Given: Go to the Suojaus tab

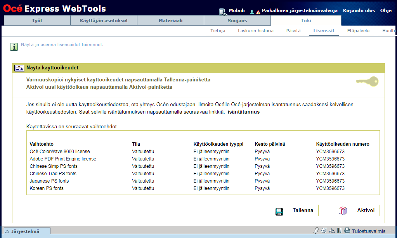Looking at the screenshot, I should coord(237,21).
